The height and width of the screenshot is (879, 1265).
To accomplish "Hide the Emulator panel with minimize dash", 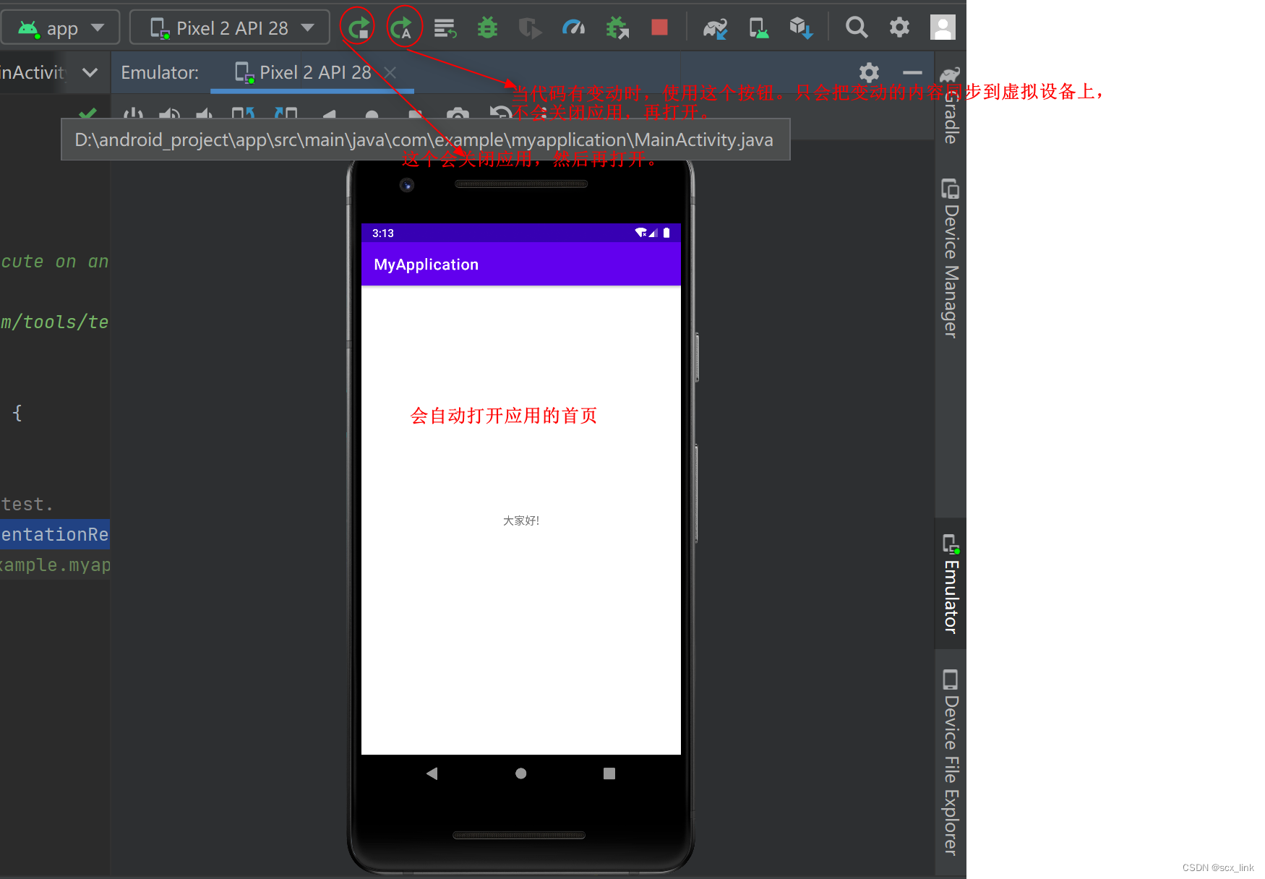I will click(x=912, y=72).
